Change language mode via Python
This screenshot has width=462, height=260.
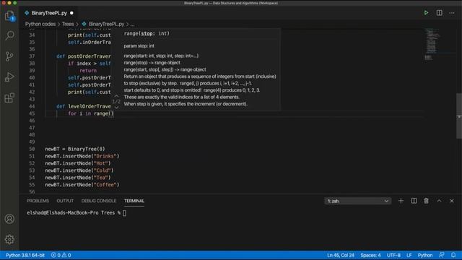[x=425, y=255]
